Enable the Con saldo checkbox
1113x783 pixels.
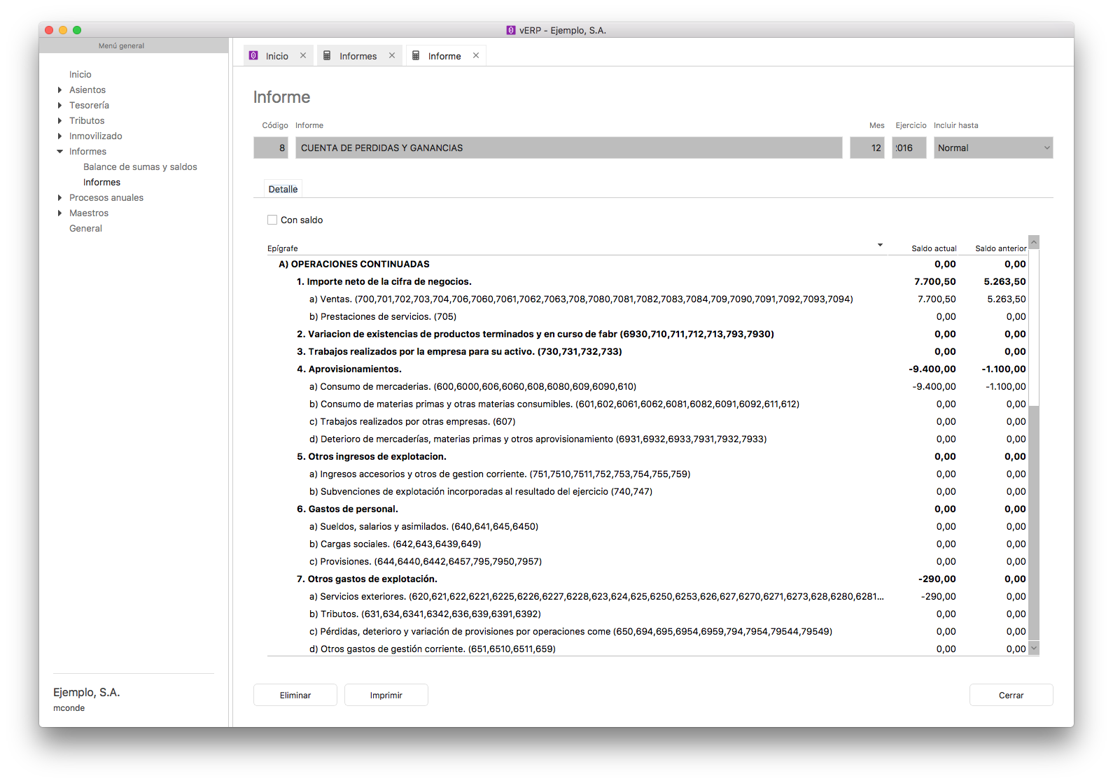(x=272, y=220)
